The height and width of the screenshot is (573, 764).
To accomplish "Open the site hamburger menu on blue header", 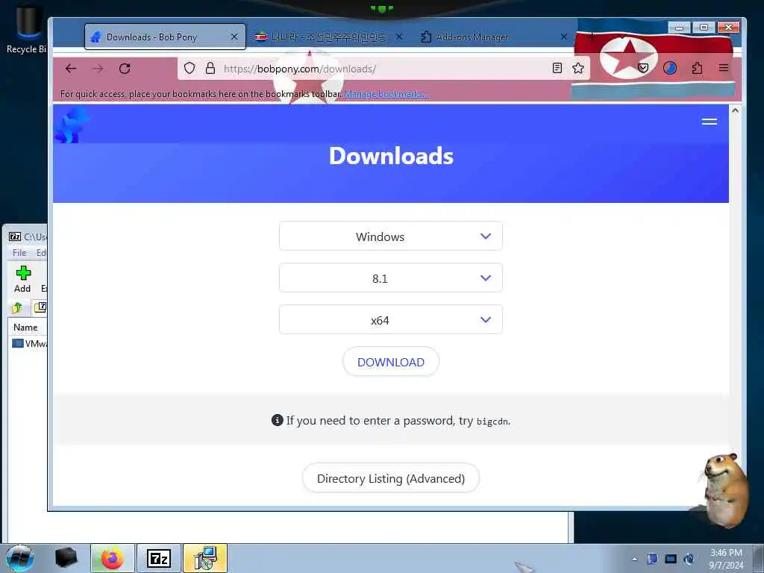I will [710, 122].
